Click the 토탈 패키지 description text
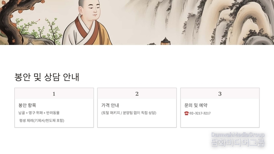The image size is (274, 154). point(129,113)
